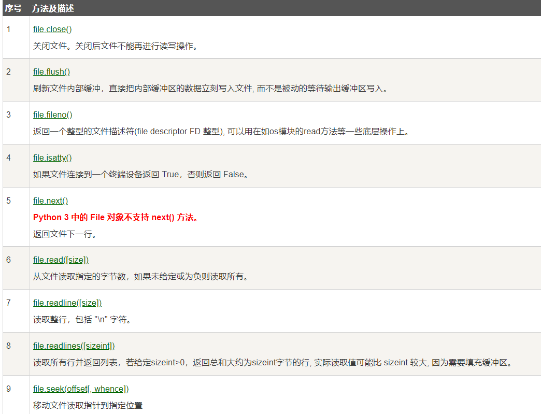Click row number 4 cell

[x=16, y=166]
